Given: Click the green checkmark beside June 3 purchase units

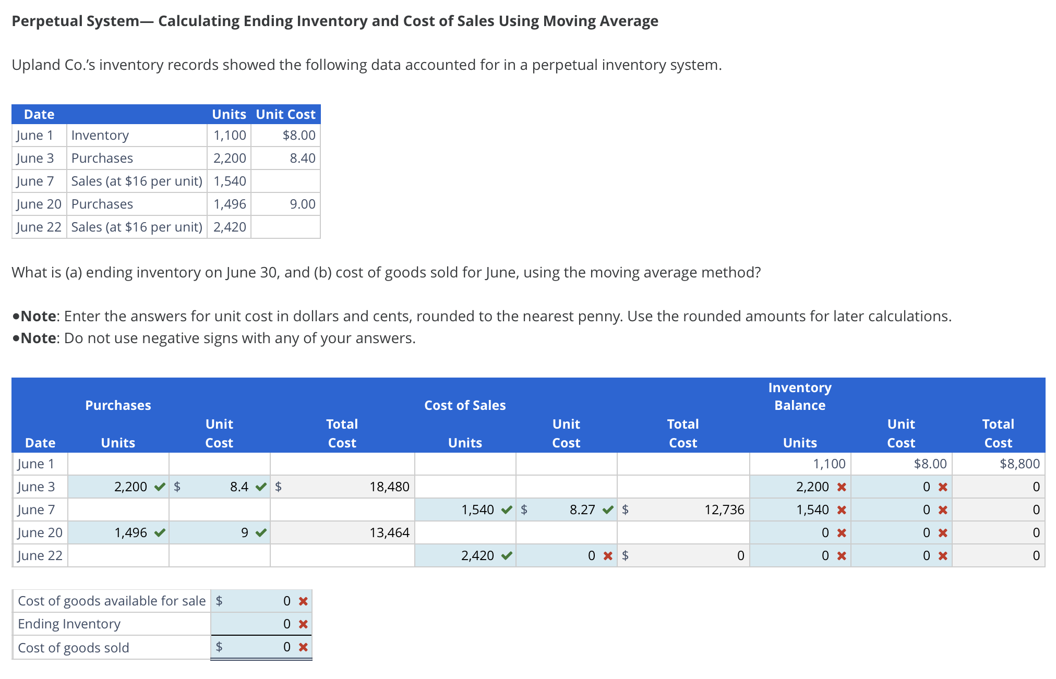Looking at the screenshot, I should pyautogui.click(x=160, y=487).
